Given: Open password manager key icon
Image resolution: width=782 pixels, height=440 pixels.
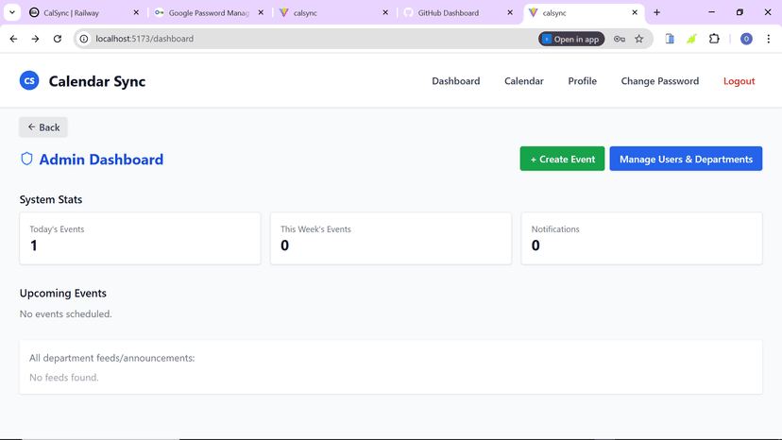Looking at the screenshot, I should [x=619, y=39].
